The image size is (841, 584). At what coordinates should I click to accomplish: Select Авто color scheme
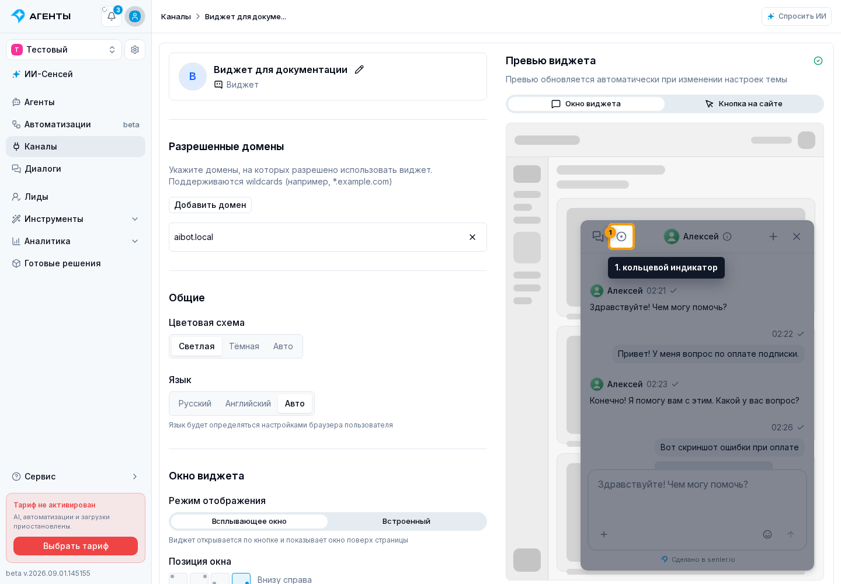coord(283,346)
